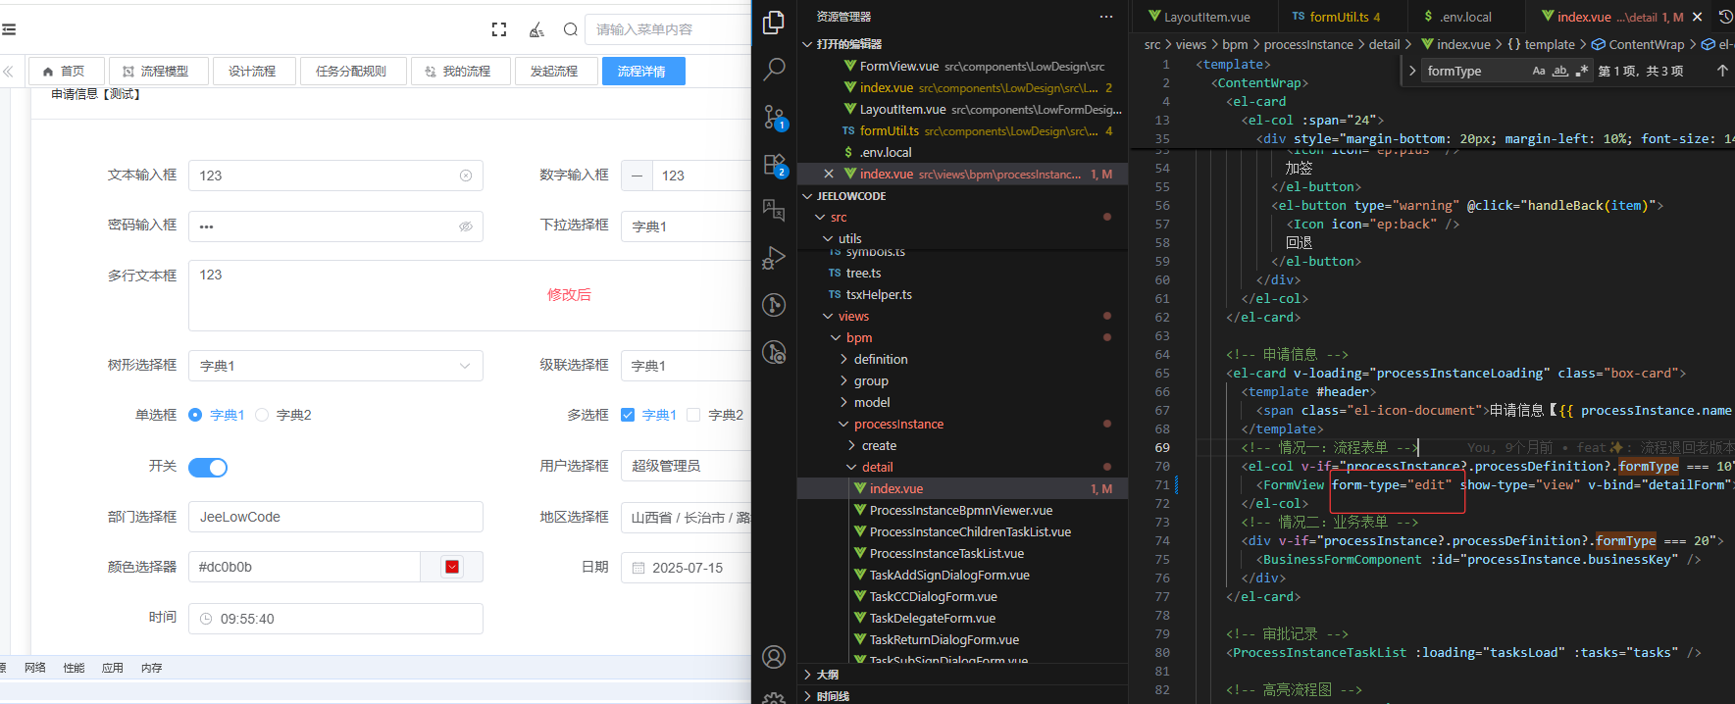Viewport: 1735px width, 704px height.
Task: Select the 字典2 radio button
Action: click(262, 415)
